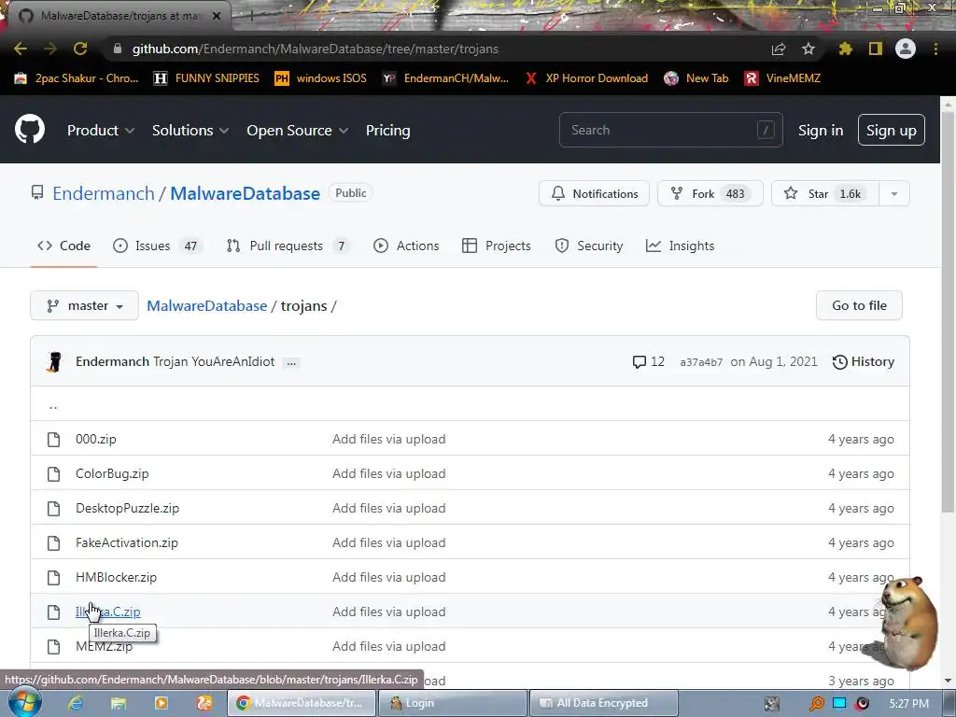Click the file icon beside 000.zip

point(53,439)
